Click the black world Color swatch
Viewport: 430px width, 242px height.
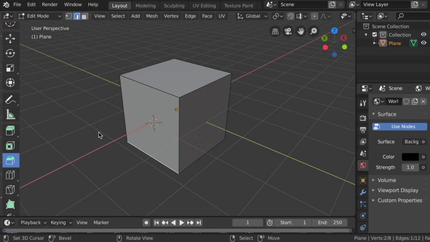410,157
